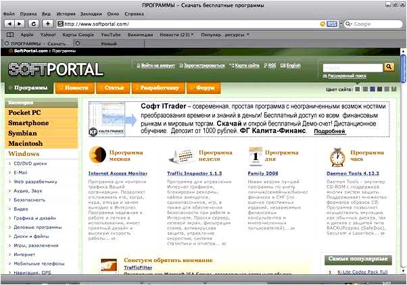Open the История menu in menu bar

tap(66, 13)
